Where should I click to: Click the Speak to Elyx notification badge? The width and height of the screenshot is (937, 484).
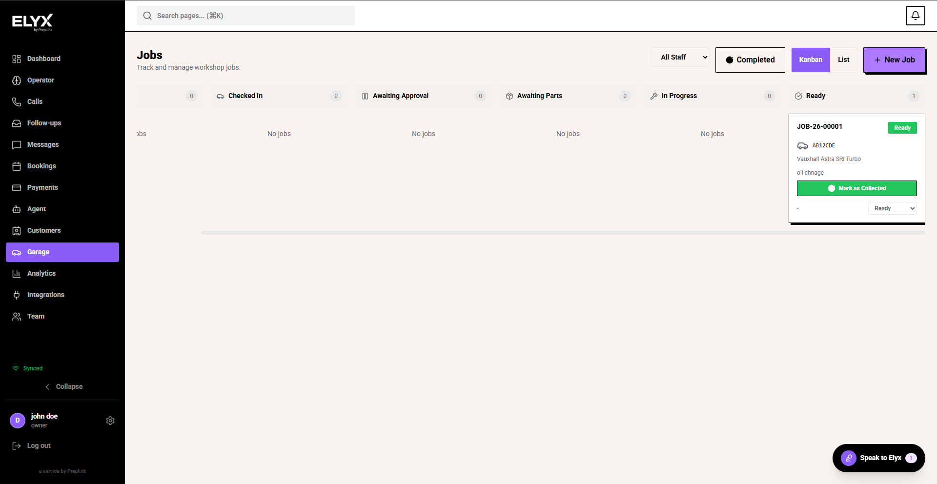point(911,458)
